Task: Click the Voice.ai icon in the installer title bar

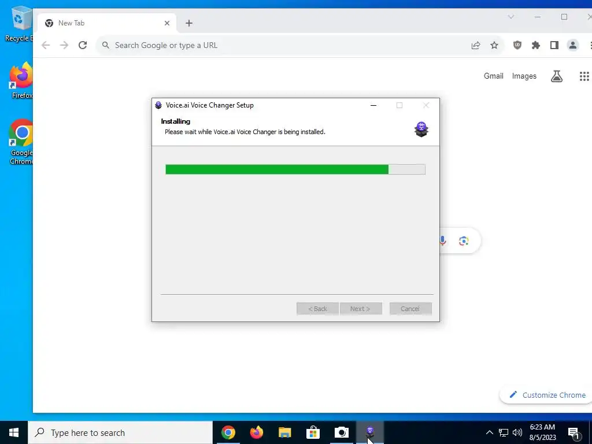Action: tap(158, 105)
